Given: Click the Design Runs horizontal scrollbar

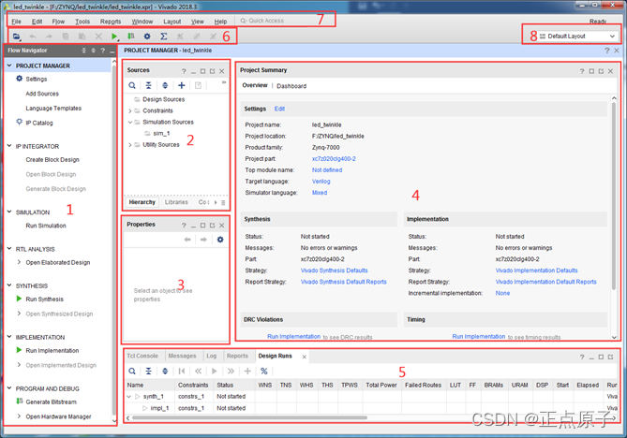Looking at the screenshot, I should pos(249,417).
